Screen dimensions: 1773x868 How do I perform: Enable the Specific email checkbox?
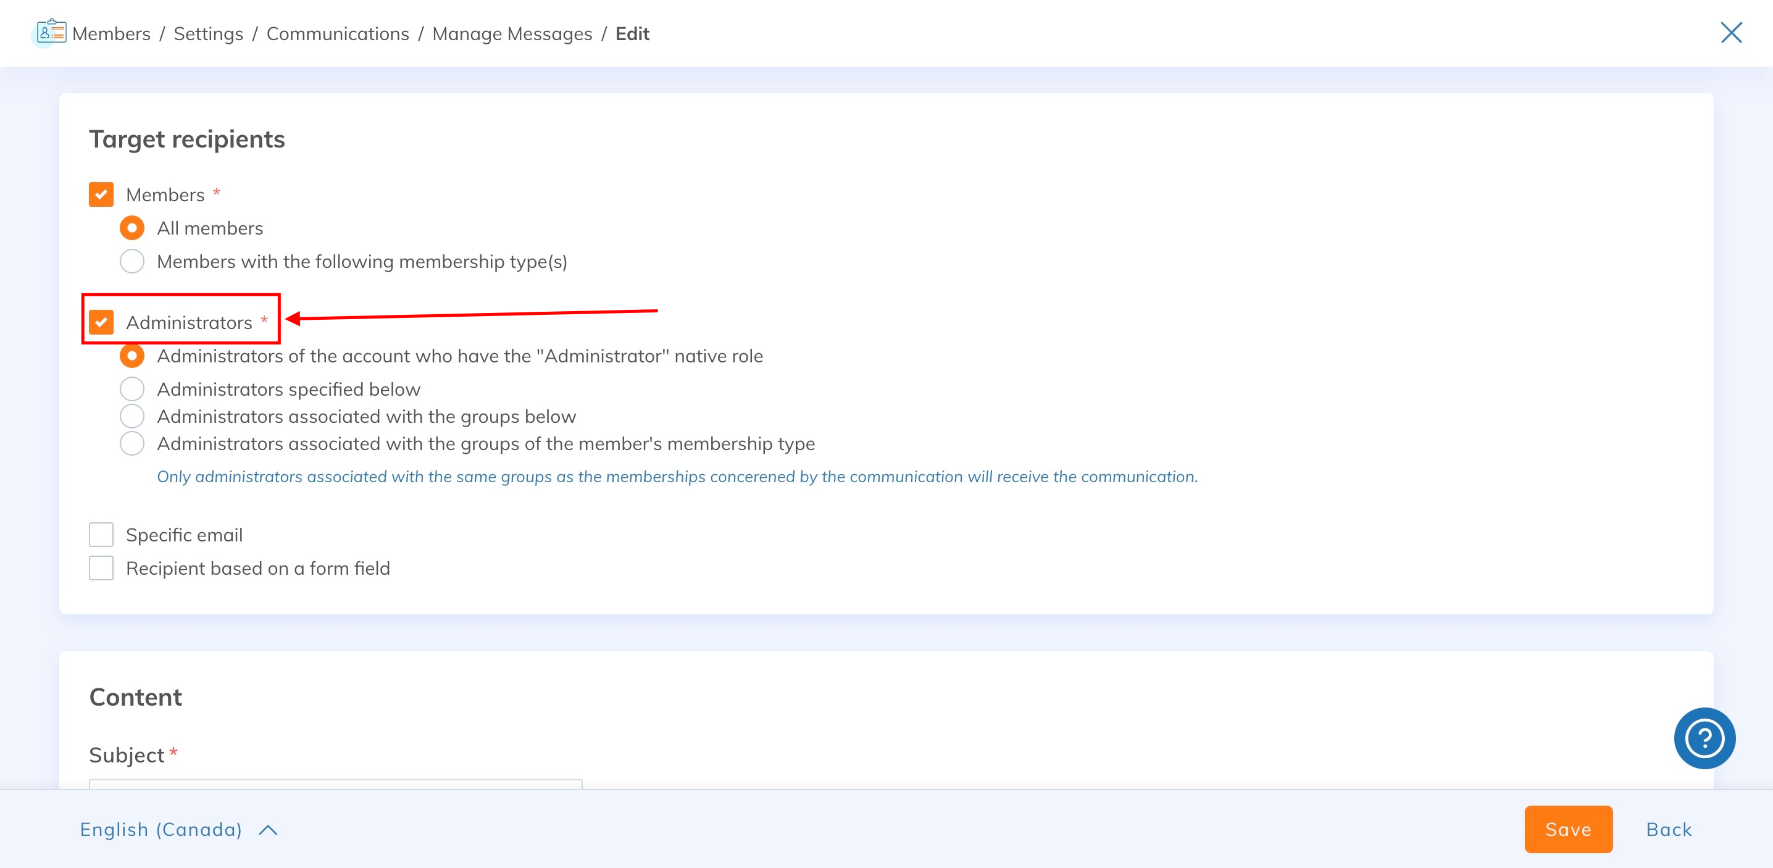point(101,535)
